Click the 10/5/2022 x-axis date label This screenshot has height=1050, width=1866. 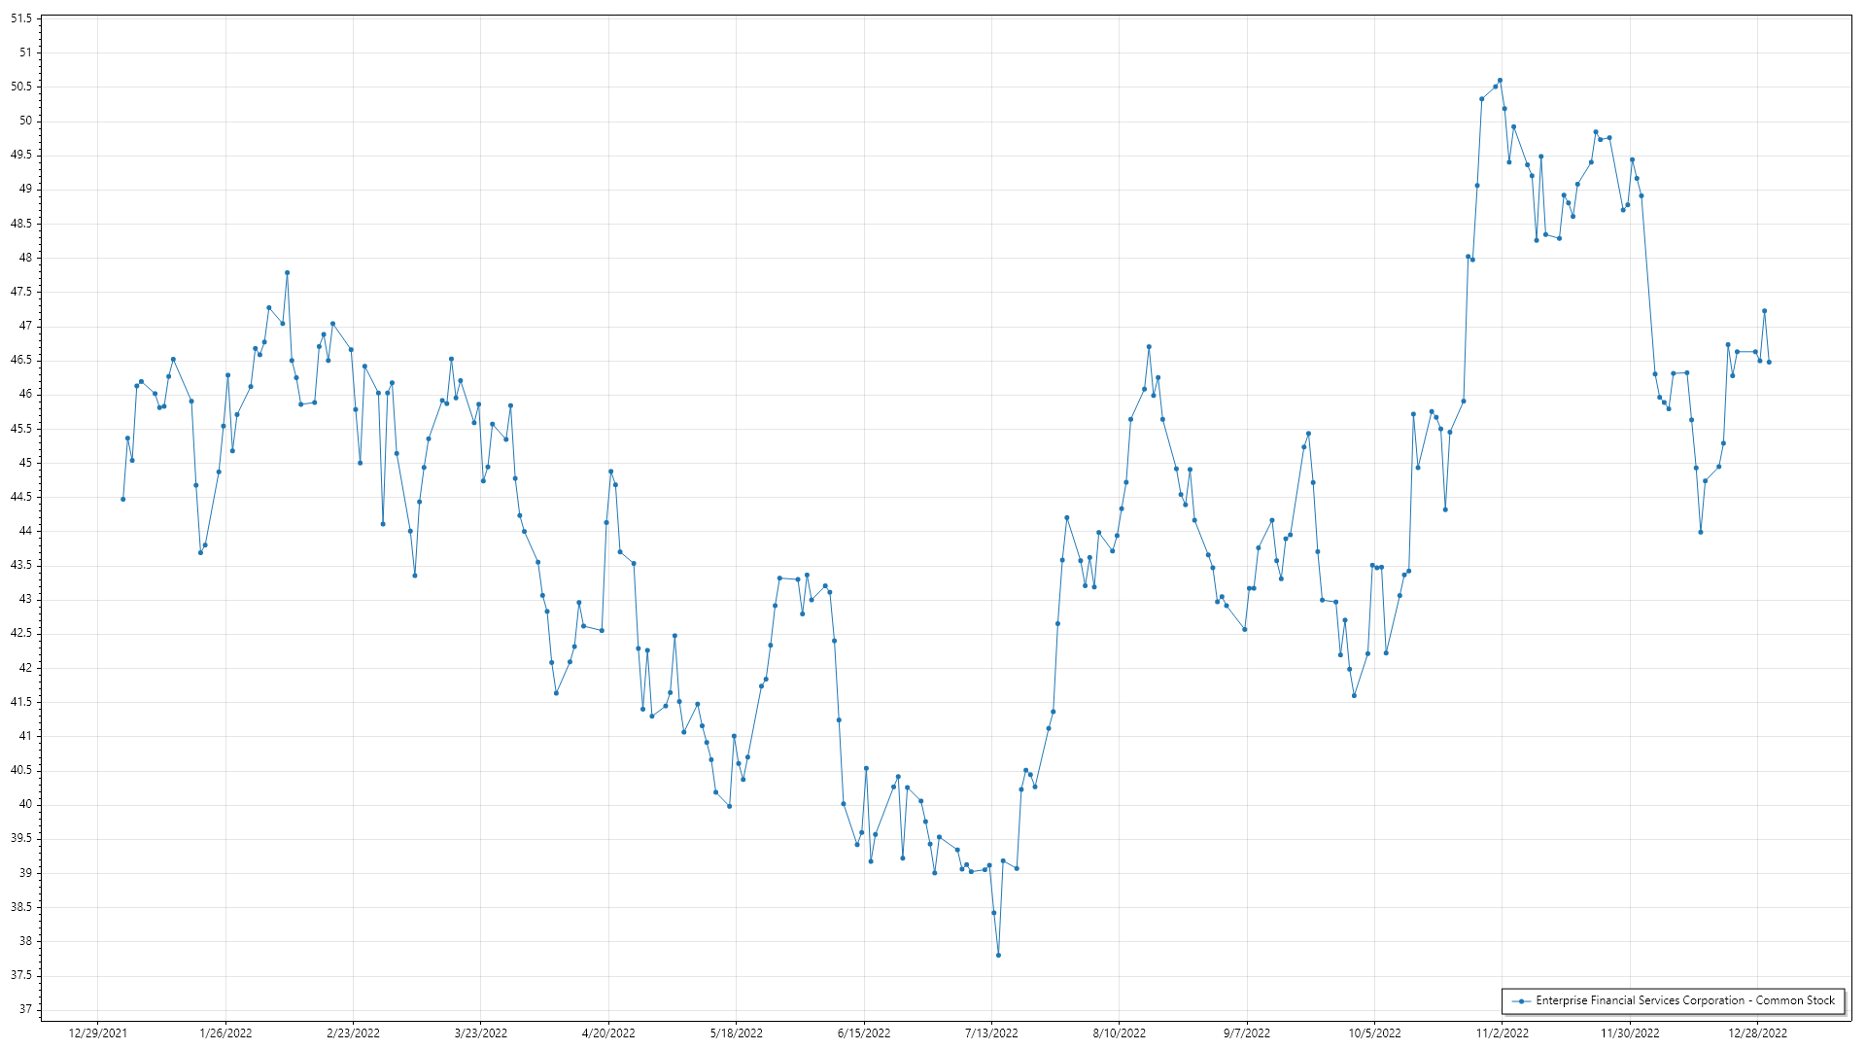point(1374,1033)
